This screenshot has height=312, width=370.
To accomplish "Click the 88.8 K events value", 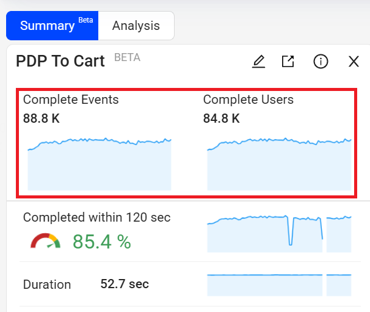I will 42,118.
